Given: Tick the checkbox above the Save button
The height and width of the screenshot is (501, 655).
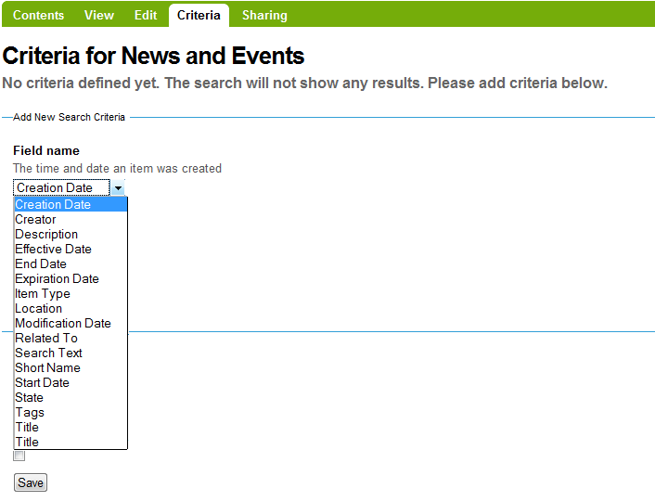Looking at the screenshot, I should click(x=19, y=456).
